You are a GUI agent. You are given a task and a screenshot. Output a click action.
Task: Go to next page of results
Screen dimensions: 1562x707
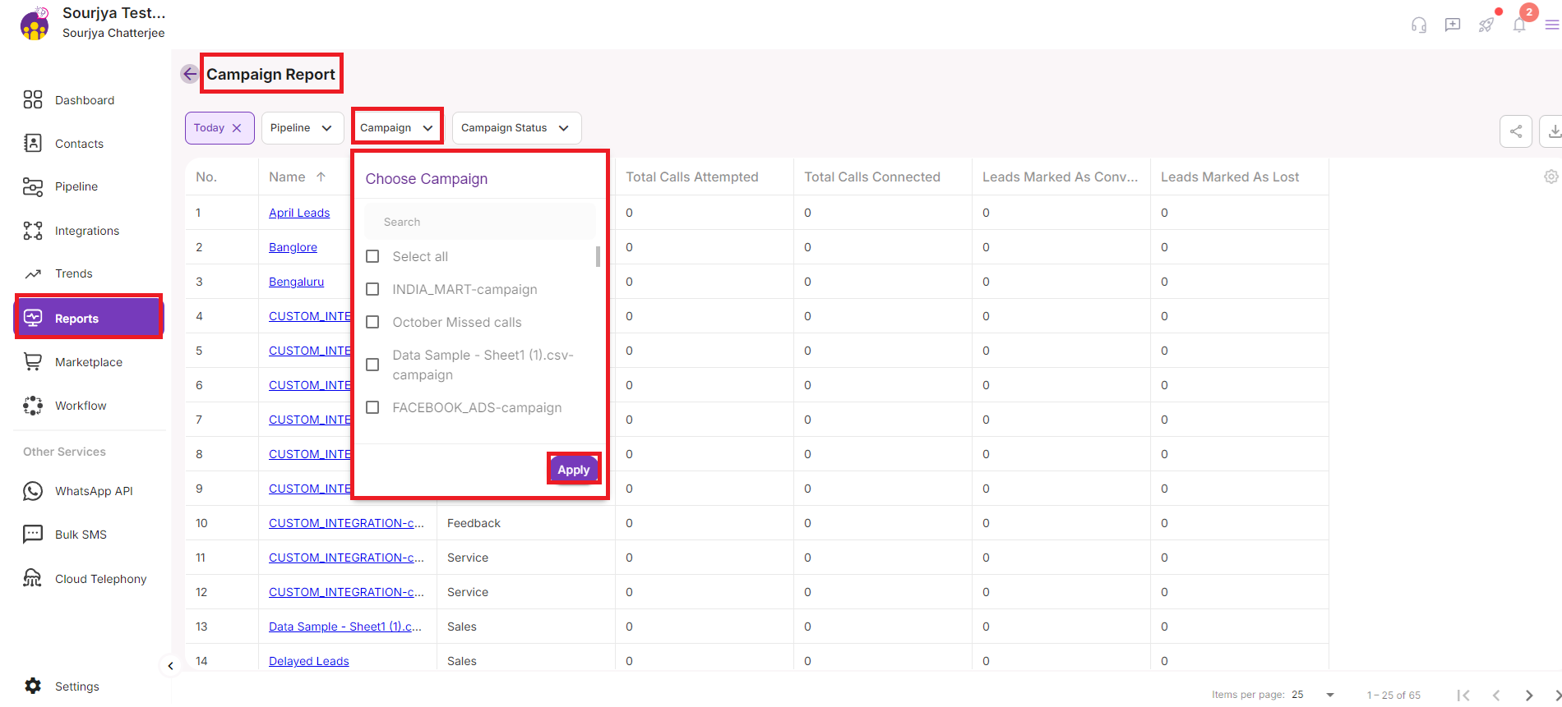click(1528, 695)
